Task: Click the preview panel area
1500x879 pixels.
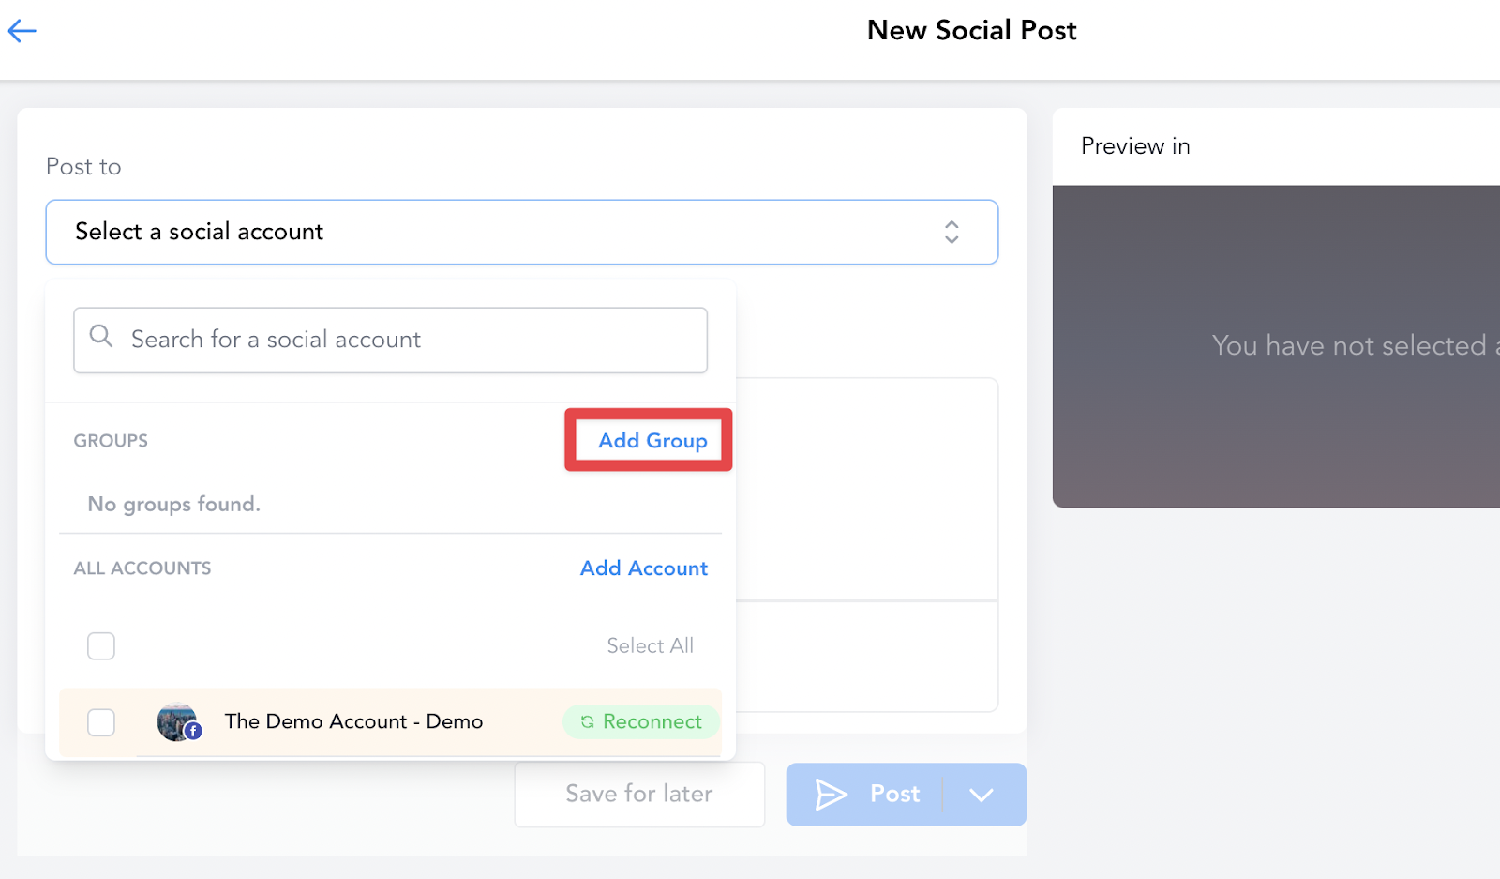Action: (1276, 346)
